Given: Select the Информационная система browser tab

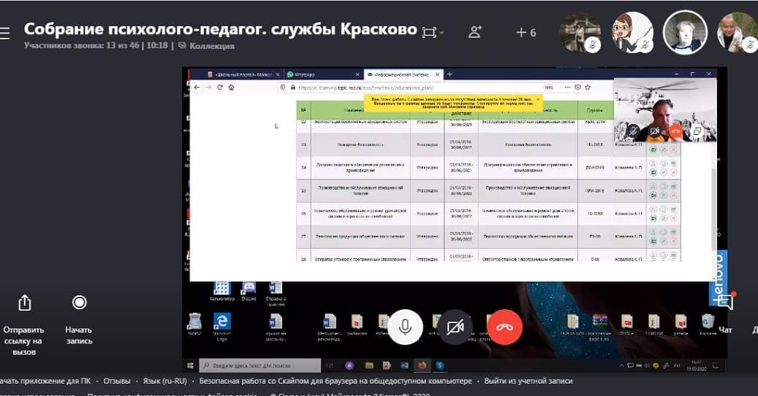Looking at the screenshot, I should pos(403,74).
